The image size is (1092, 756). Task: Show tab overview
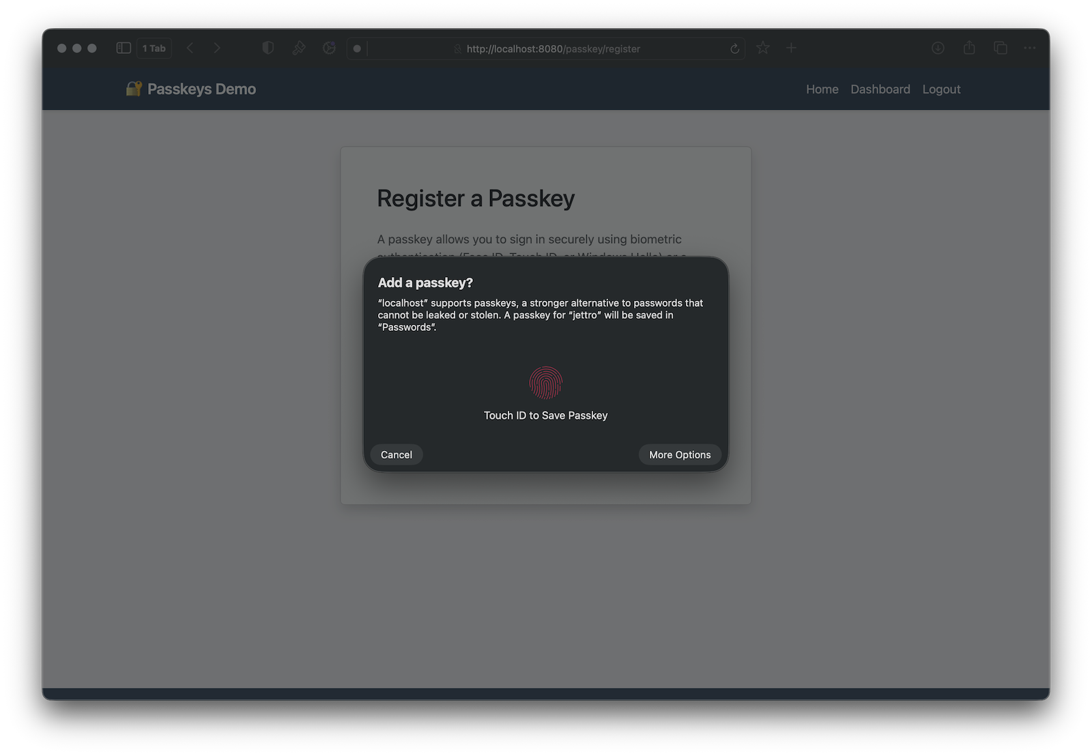[x=1001, y=48]
